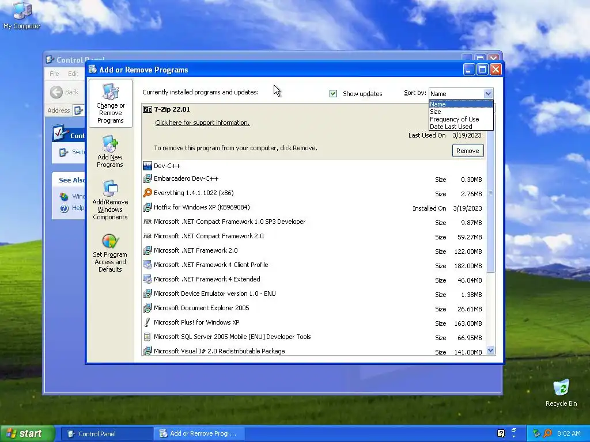Open Set Program Access and Defaults
Viewport: 590px width, 442px height.
point(110,253)
